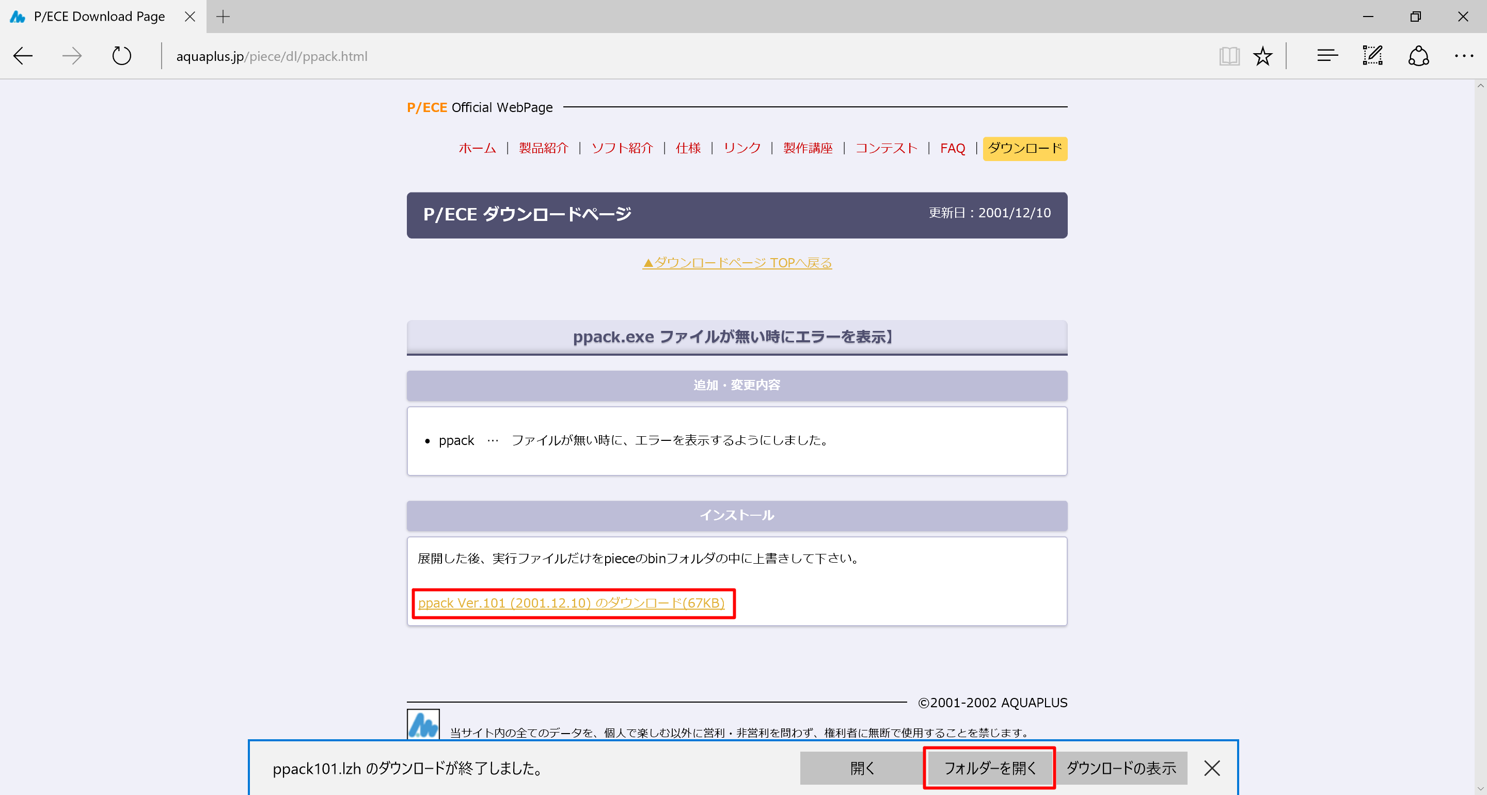Open the FAQ navigation link
The width and height of the screenshot is (1487, 795).
click(953, 148)
